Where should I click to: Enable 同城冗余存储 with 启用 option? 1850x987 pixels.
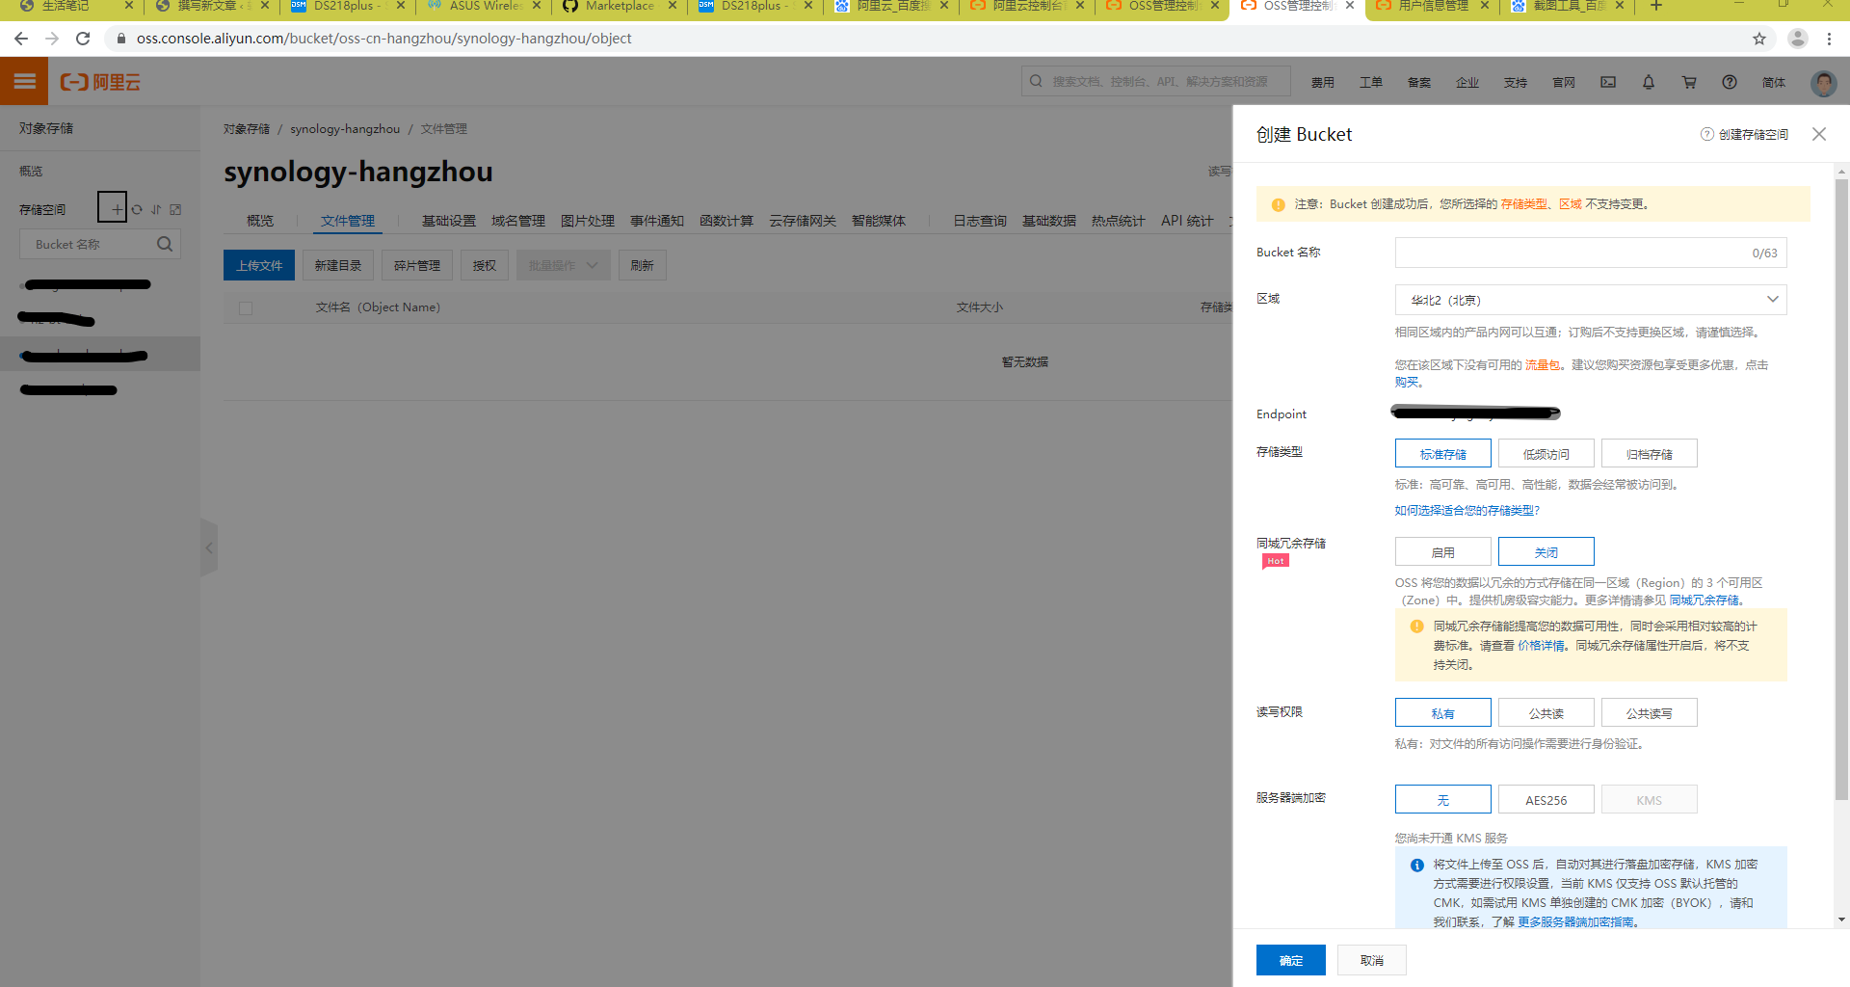point(1442,552)
